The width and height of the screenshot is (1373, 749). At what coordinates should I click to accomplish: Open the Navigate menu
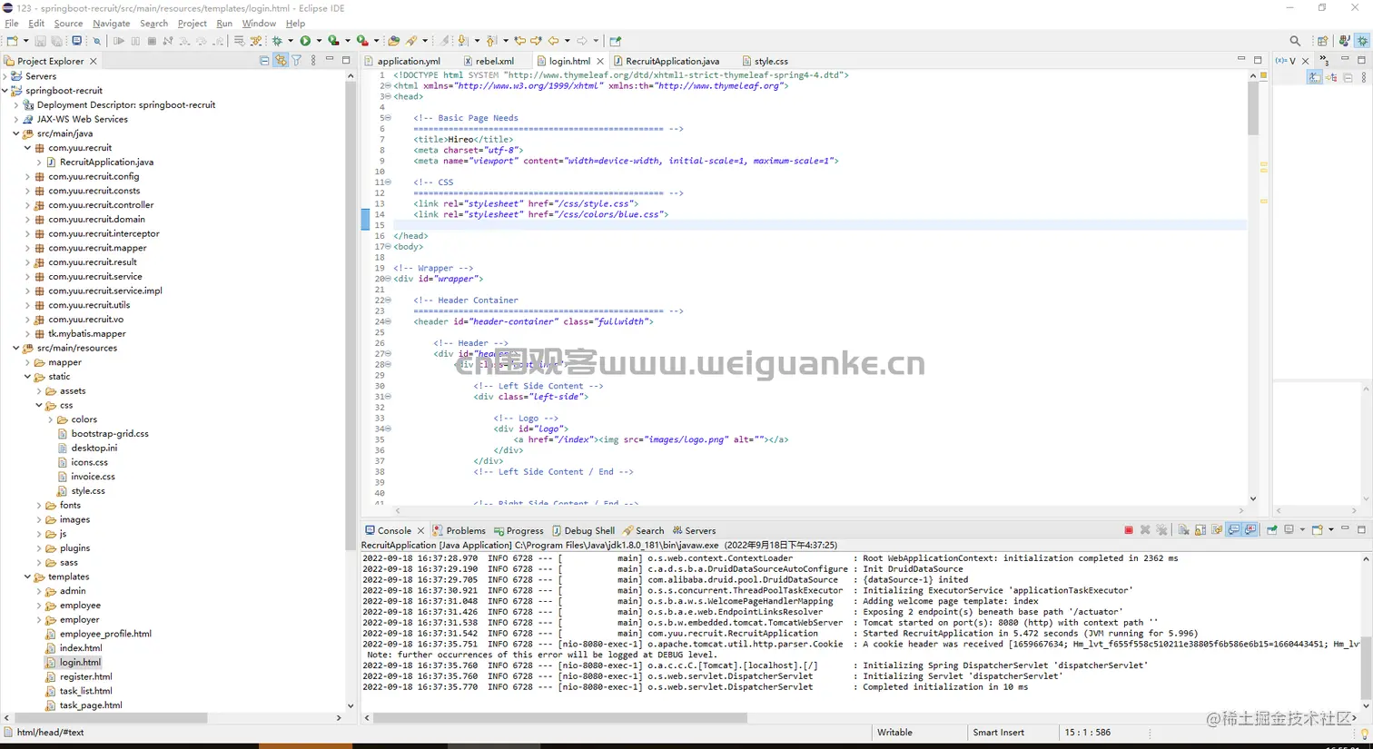coord(111,24)
